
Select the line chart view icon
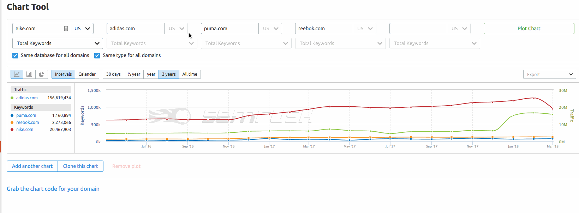tap(17, 74)
